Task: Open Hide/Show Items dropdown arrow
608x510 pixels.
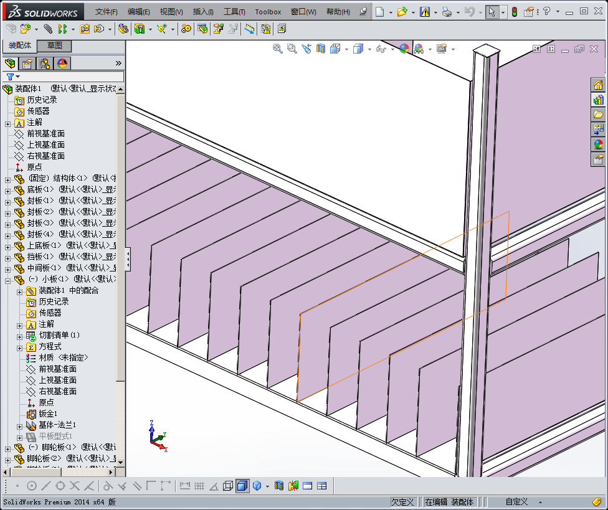Action: (392, 49)
